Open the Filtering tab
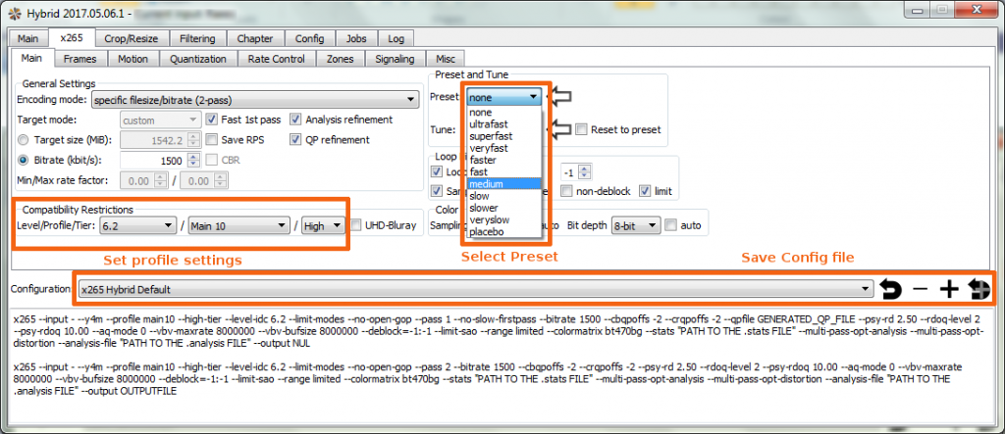This screenshot has height=434, width=1005. tap(197, 39)
